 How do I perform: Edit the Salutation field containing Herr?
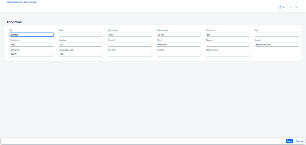pyautogui.click(x=130, y=35)
